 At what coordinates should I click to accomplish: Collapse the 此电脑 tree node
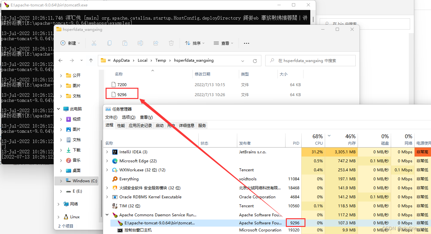(58, 109)
